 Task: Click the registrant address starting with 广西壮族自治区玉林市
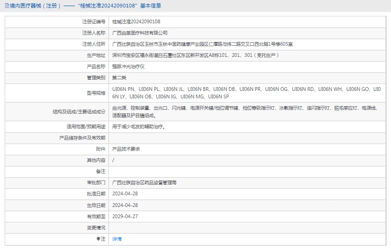(x=203, y=44)
